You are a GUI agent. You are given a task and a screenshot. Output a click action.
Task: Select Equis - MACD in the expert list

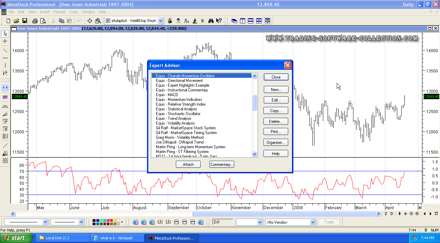tap(167, 95)
